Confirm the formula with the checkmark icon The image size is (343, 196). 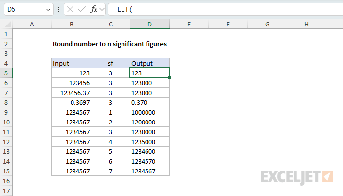click(82, 9)
